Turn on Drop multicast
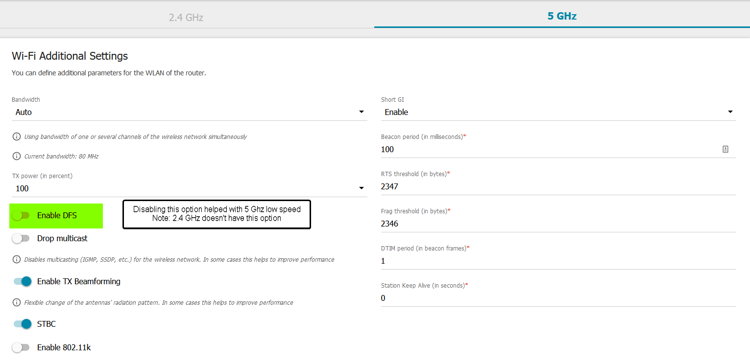 click(22, 239)
